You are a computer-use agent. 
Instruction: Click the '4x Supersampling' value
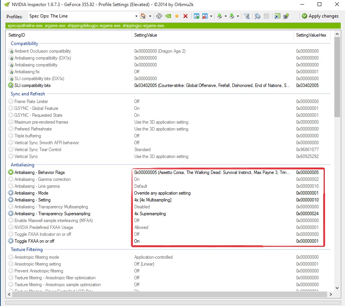pos(150,213)
